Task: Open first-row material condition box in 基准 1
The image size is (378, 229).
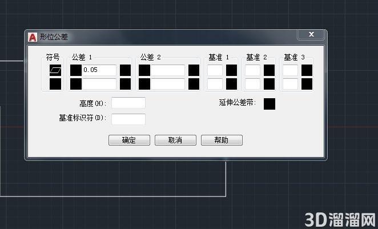Action: (x=232, y=70)
